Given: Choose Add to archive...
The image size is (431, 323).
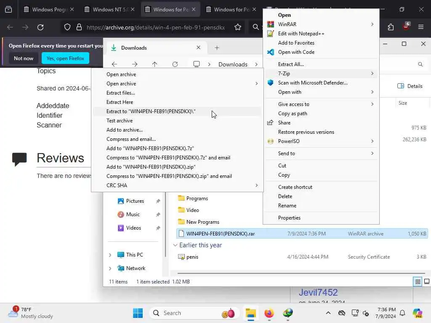Looking at the screenshot, I should [x=177, y=130].
